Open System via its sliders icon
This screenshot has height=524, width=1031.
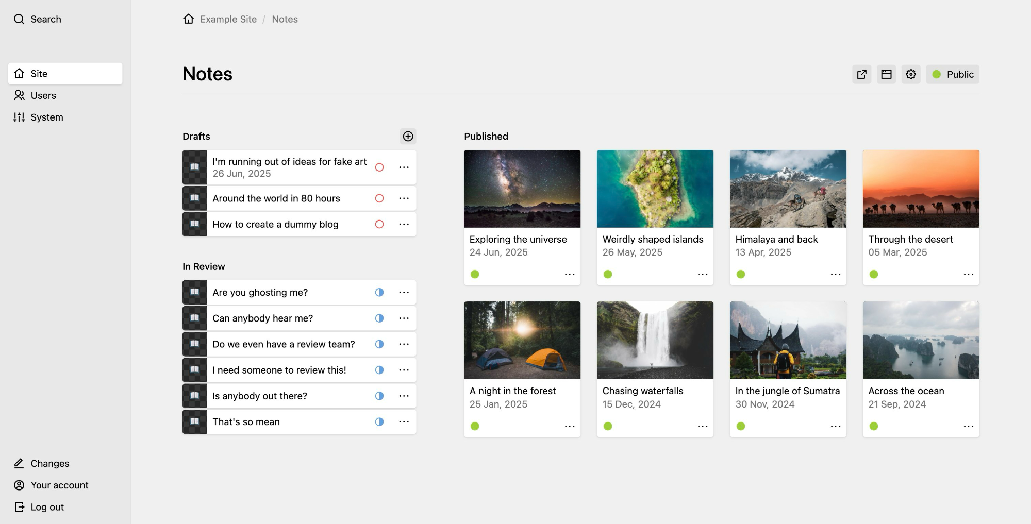click(x=20, y=117)
